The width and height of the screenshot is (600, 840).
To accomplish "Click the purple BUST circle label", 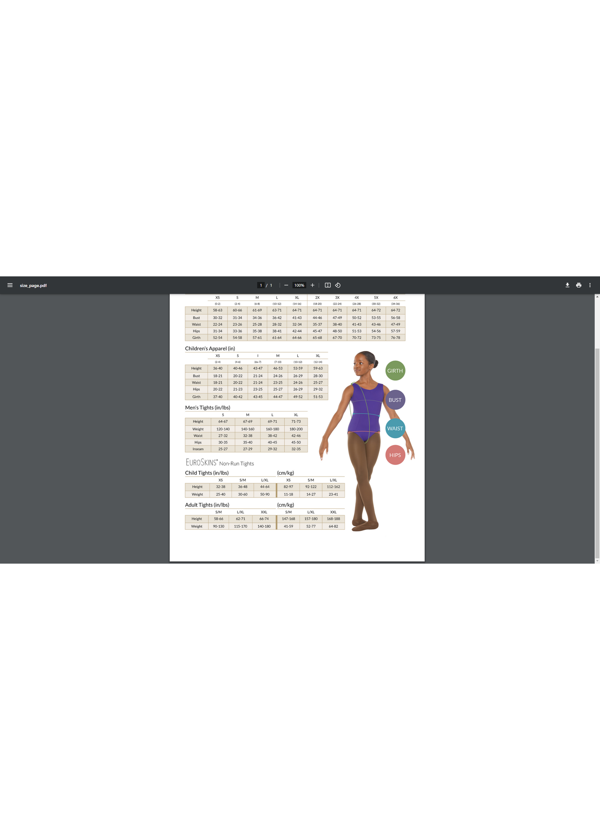I will pyautogui.click(x=395, y=400).
